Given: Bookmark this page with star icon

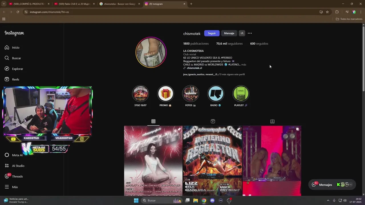Looking at the screenshot, I should 327,12.
